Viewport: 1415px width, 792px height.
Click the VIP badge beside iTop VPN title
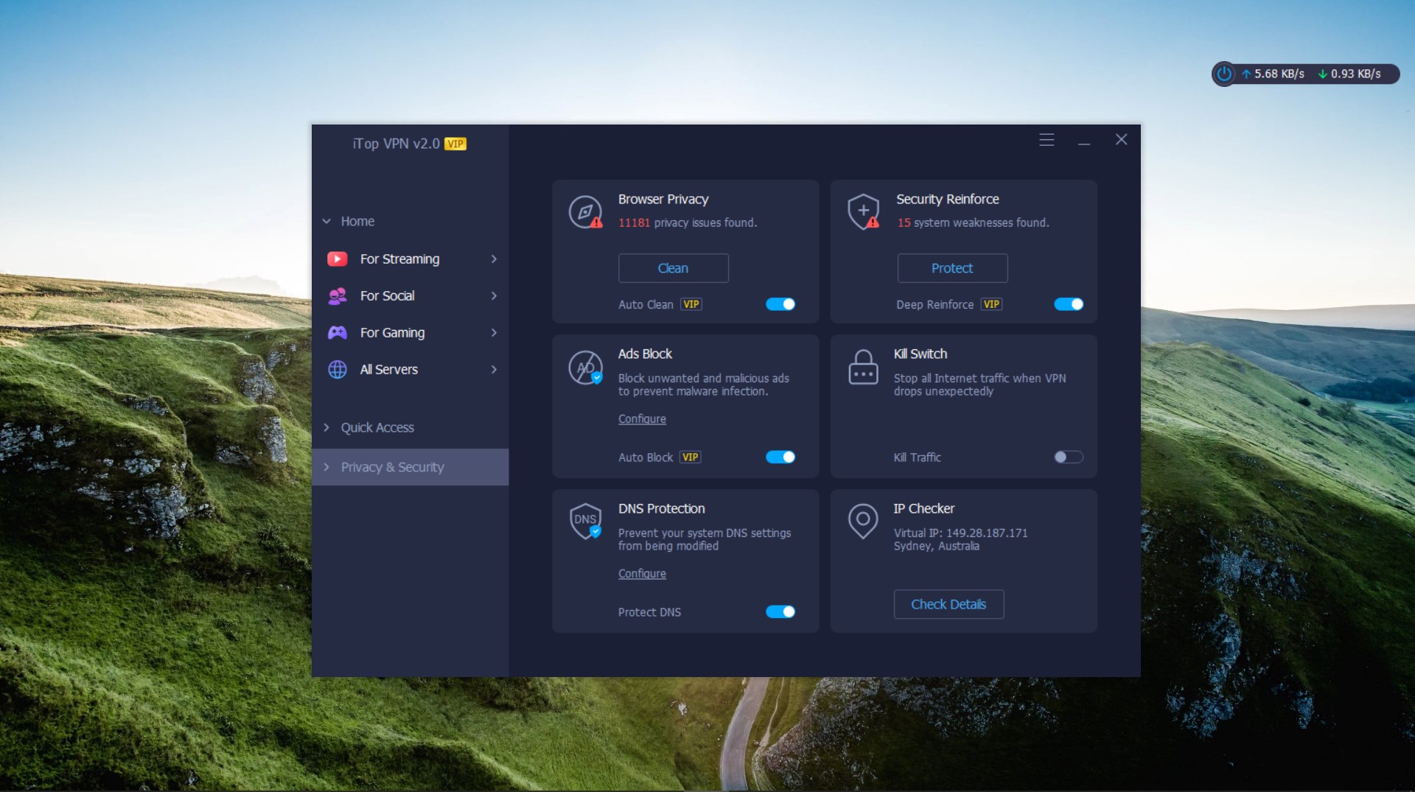point(455,144)
